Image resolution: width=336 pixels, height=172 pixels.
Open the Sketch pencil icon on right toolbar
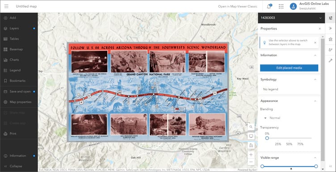(331, 50)
